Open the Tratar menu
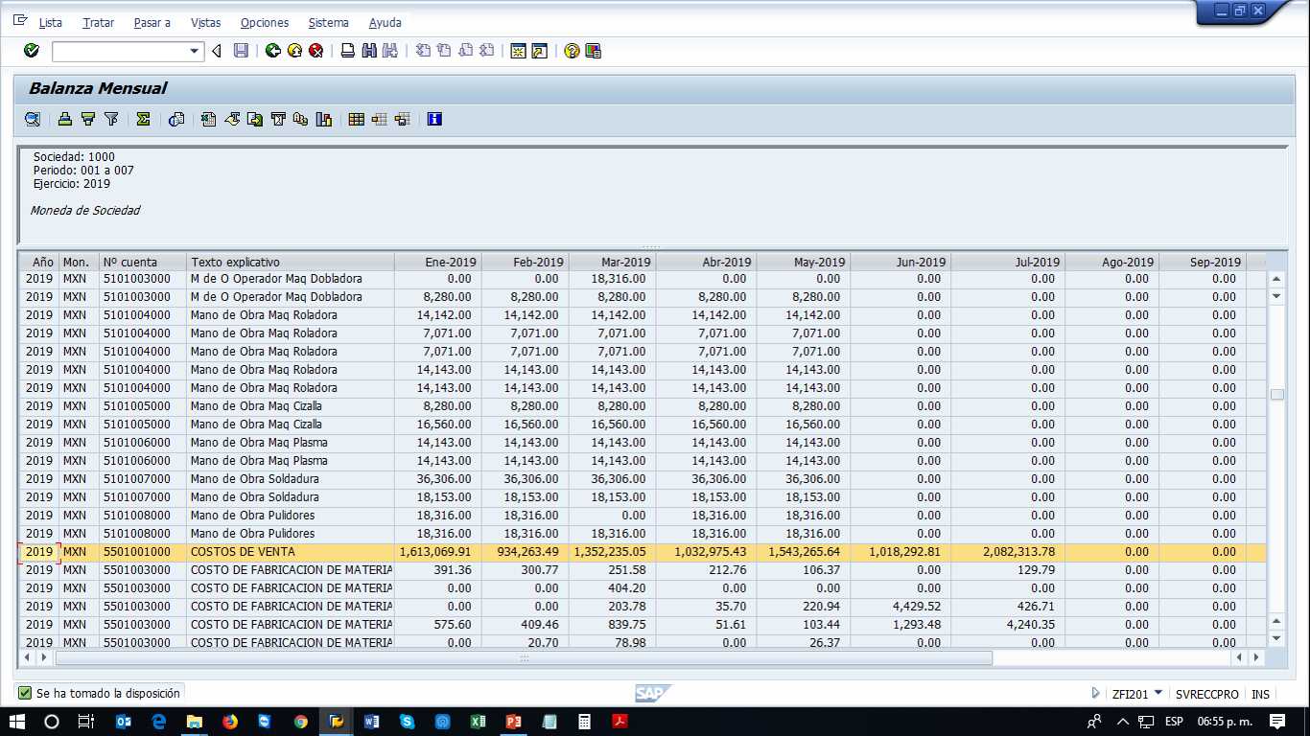 click(x=98, y=22)
